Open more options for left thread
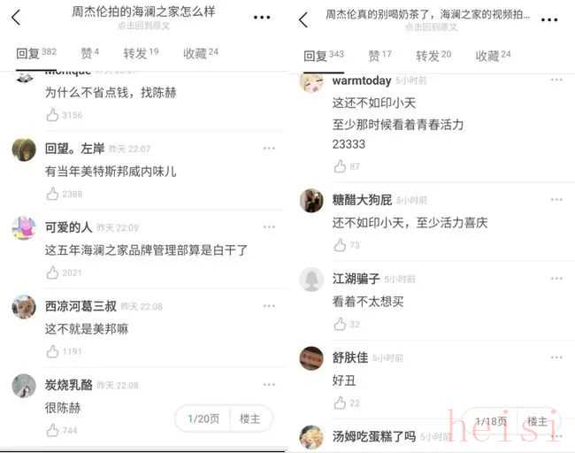 click(262, 17)
